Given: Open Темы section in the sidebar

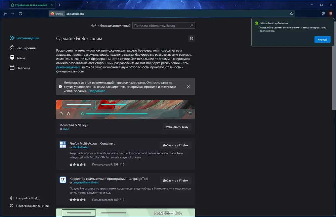Looking at the screenshot, I should click(17, 58).
